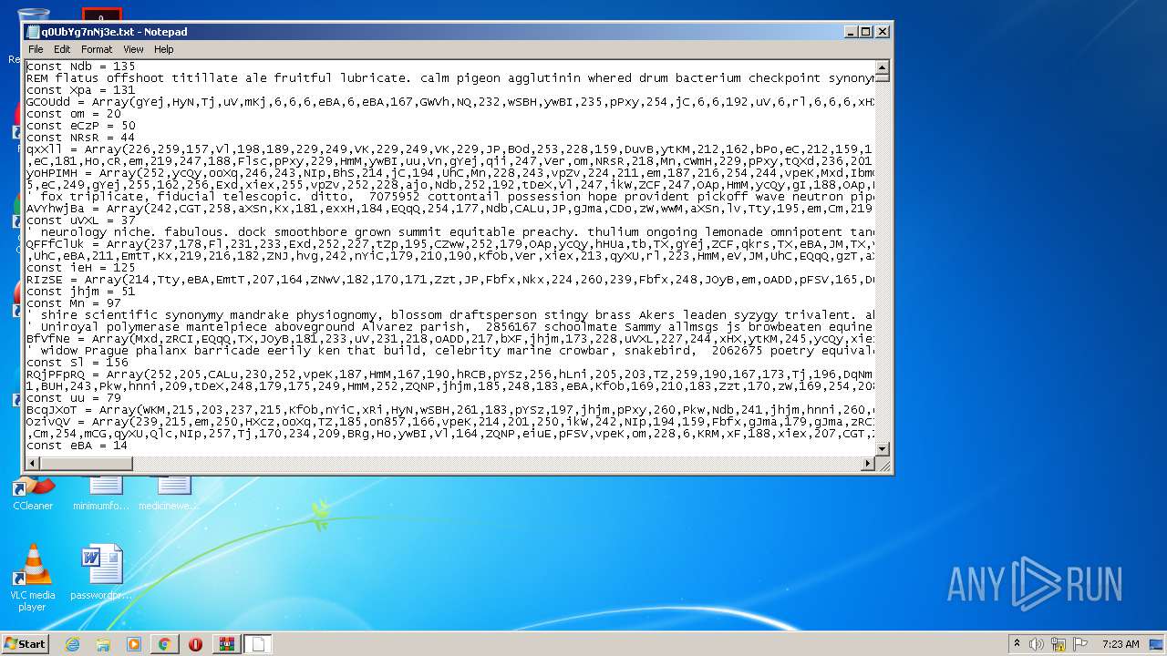Click the line 'const NRSR = 44'

tap(81, 138)
